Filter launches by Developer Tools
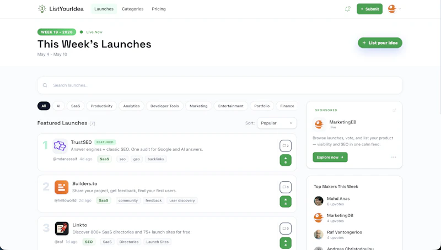441x250 pixels. pos(164,106)
